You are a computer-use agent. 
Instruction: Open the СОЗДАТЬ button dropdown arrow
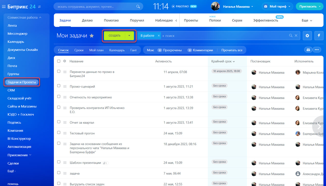pos(129,36)
